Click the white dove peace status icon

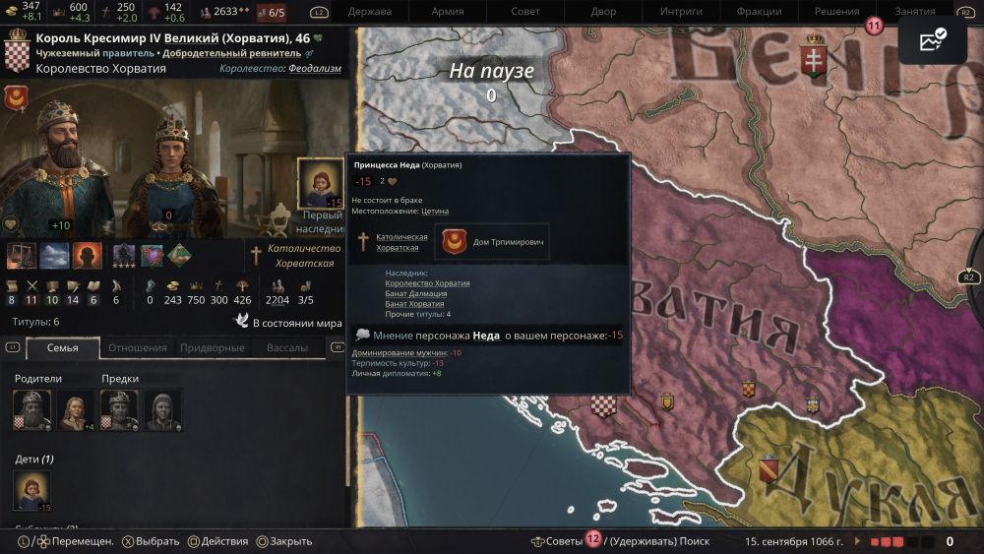pyautogui.click(x=241, y=321)
